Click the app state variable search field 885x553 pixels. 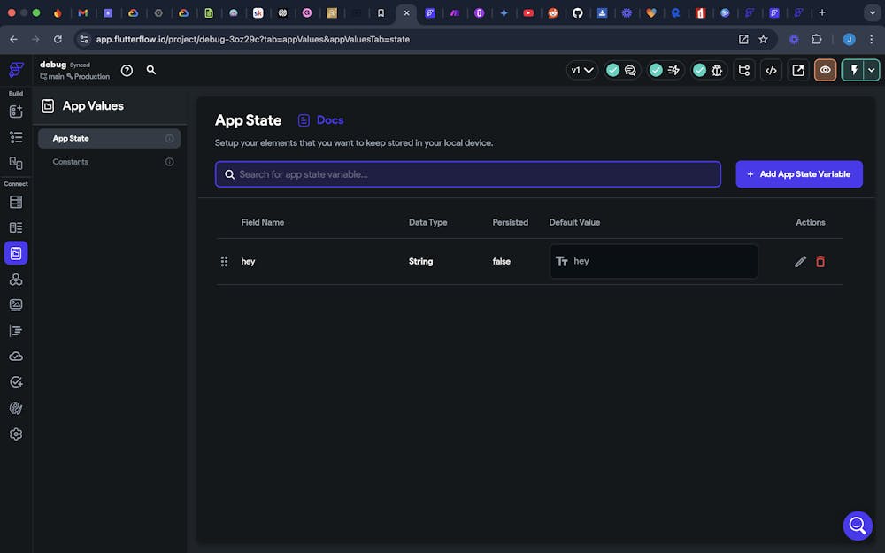pos(469,174)
